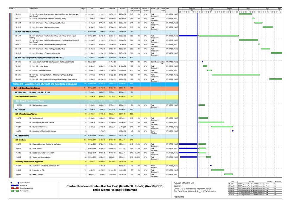This screenshot has width=299, height=211.
Task: Select the Actual Work legend symbol
Action: tap(15, 186)
